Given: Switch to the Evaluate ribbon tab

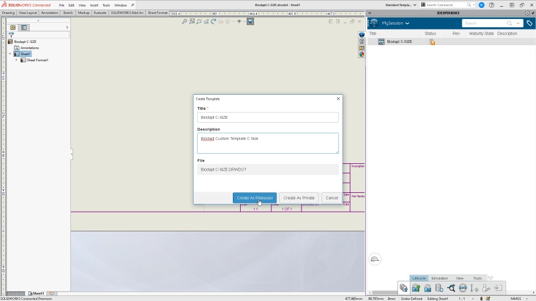Looking at the screenshot, I should (100, 13).
